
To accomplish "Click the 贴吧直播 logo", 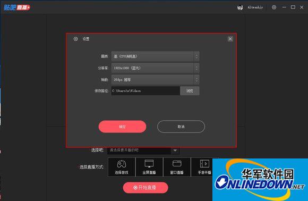I will (17, 7).
